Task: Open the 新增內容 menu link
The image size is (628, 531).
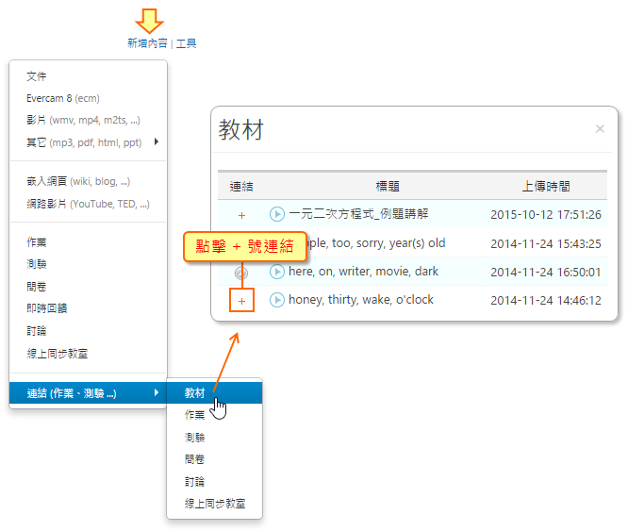Action: pyautogui.click(x=147, y=43)
